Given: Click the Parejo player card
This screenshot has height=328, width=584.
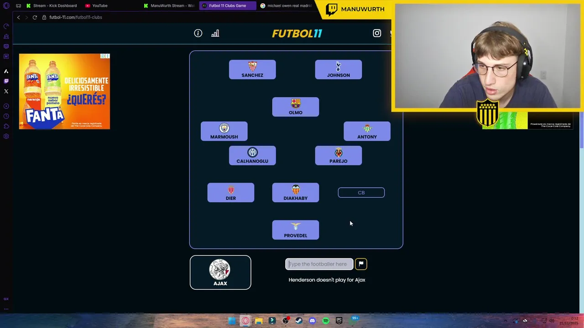Looking at the screenshot, I should pyautogui.click(x=339, y=155).
